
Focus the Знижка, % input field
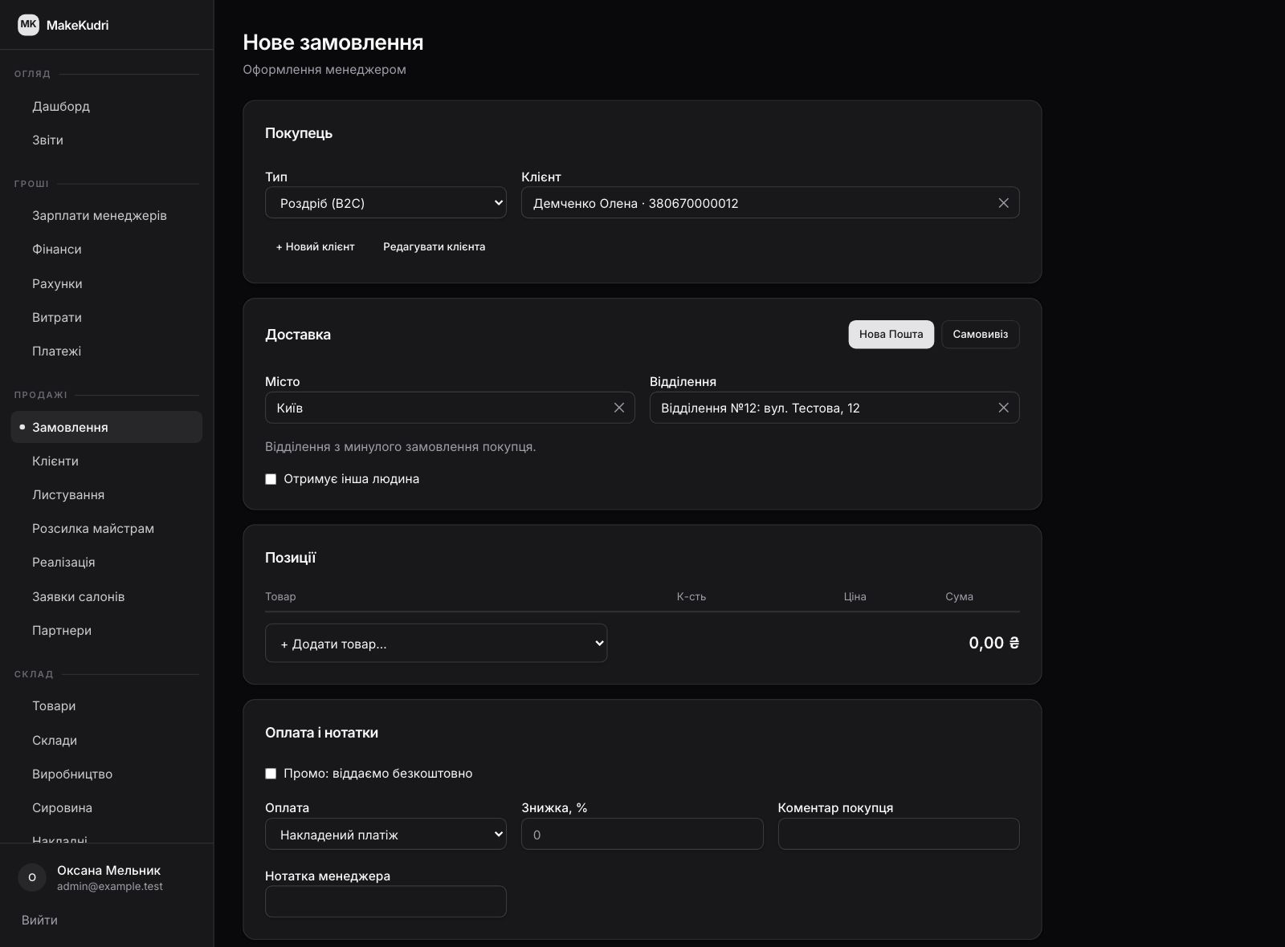pos(642,835)
